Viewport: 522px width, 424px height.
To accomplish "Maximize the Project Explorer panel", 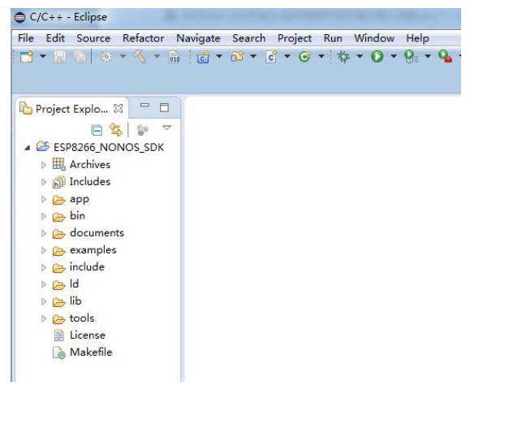I will (164, 107).
